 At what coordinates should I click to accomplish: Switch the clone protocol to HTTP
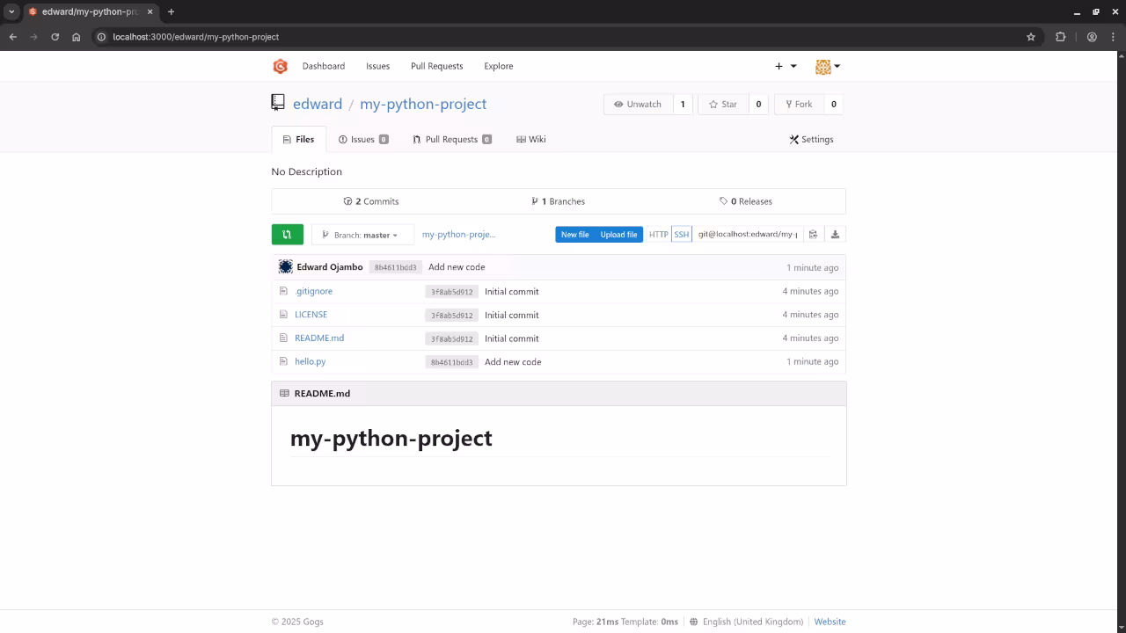[x=658, y=234]
